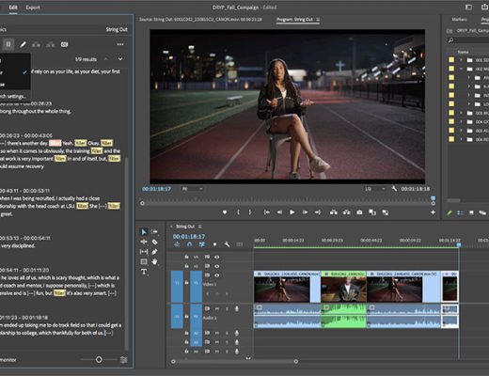Choose the Ripple Edit tool
This screenshot has width=489, height=376.
coord(144,242)
